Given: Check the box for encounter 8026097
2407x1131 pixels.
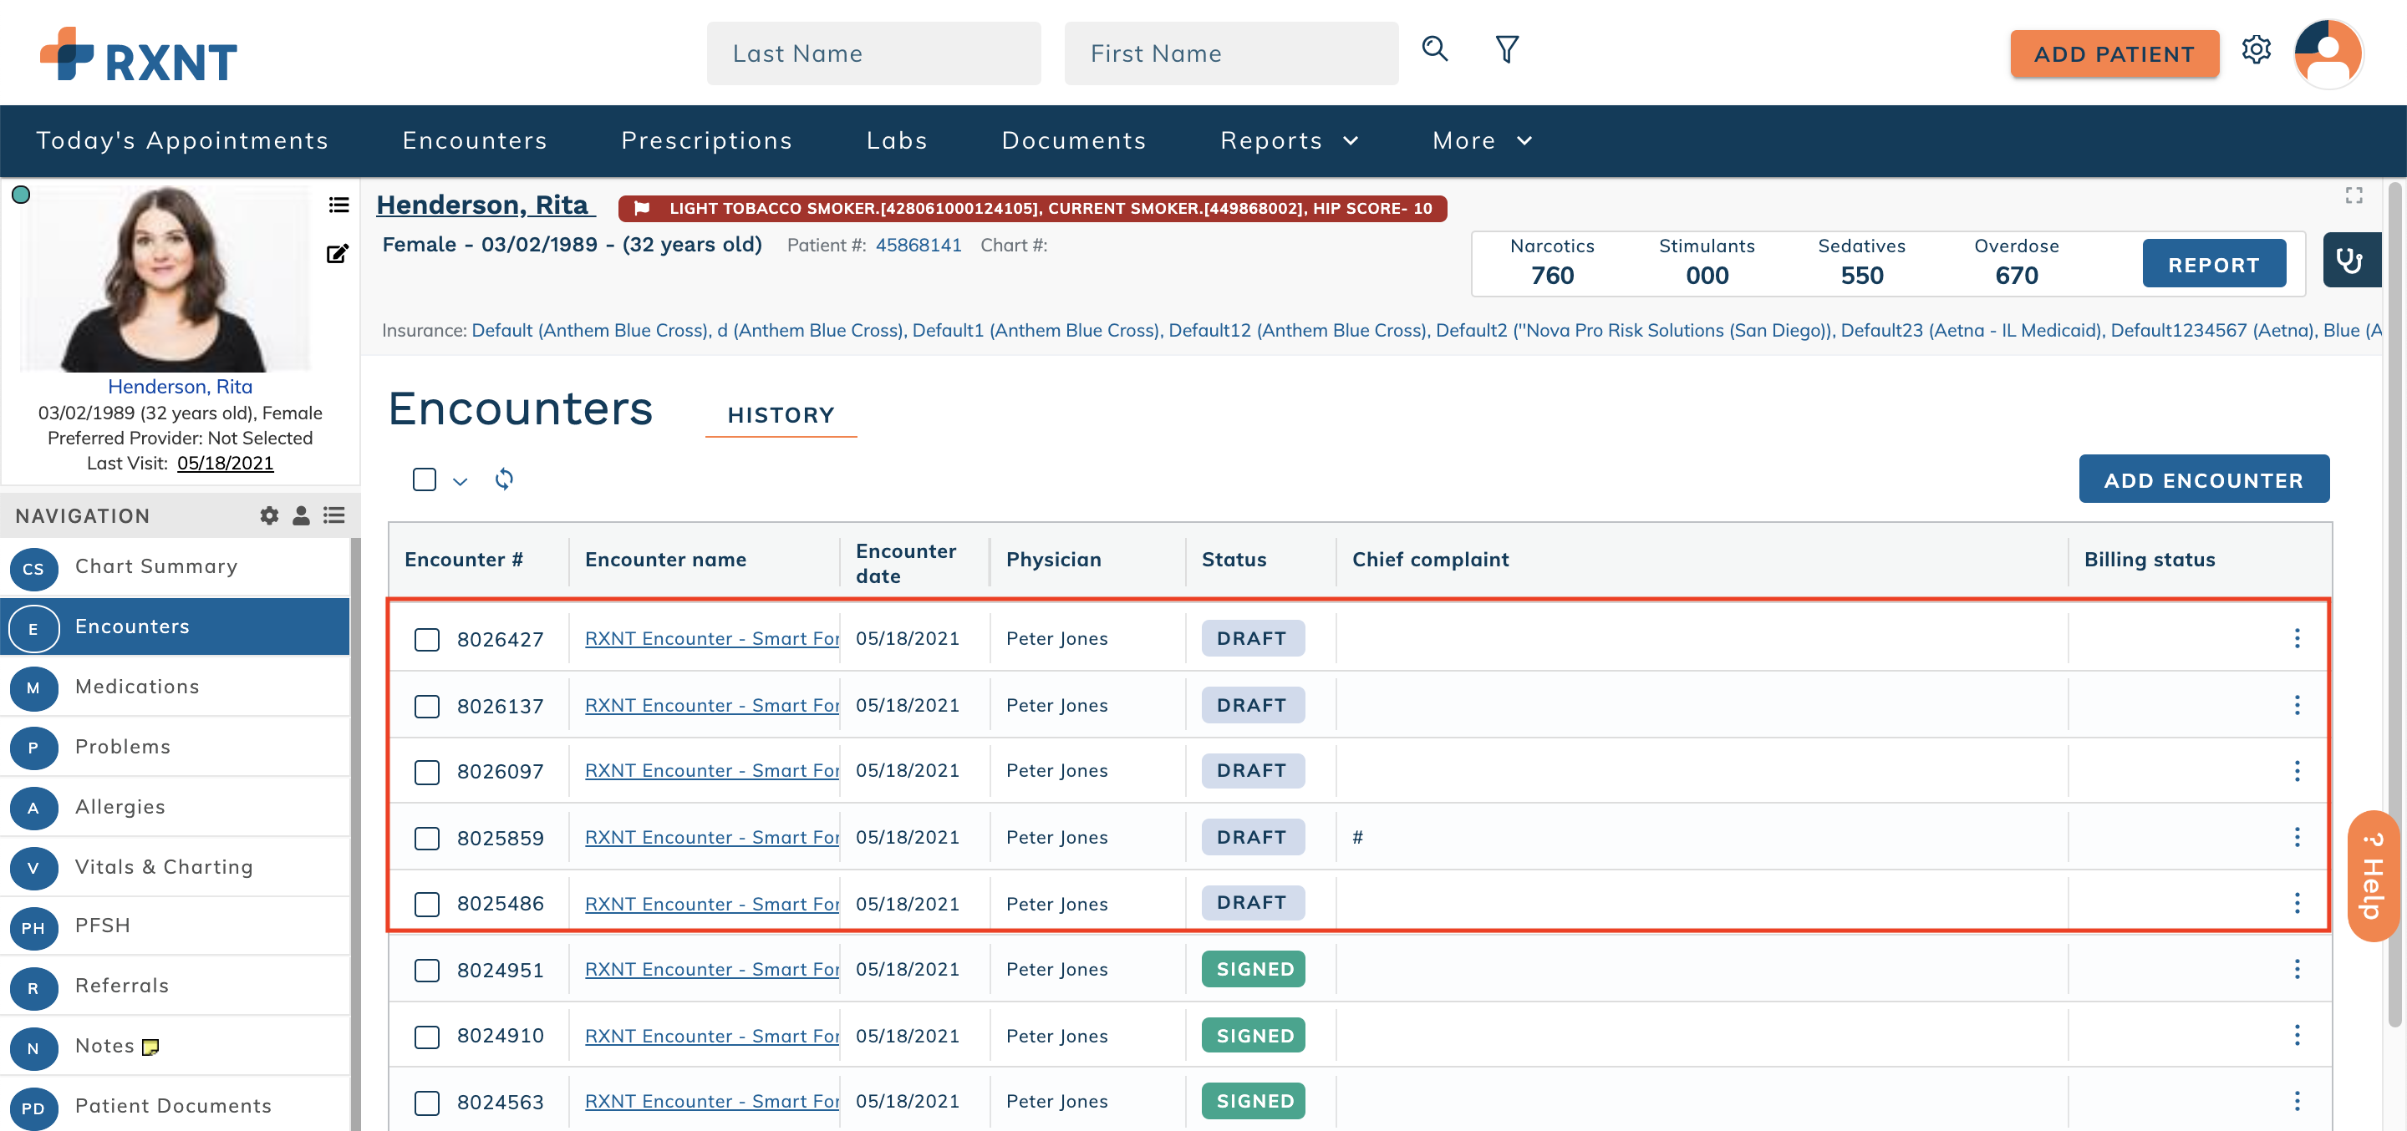Looking at the screenshot, I should tap(427, 773).
